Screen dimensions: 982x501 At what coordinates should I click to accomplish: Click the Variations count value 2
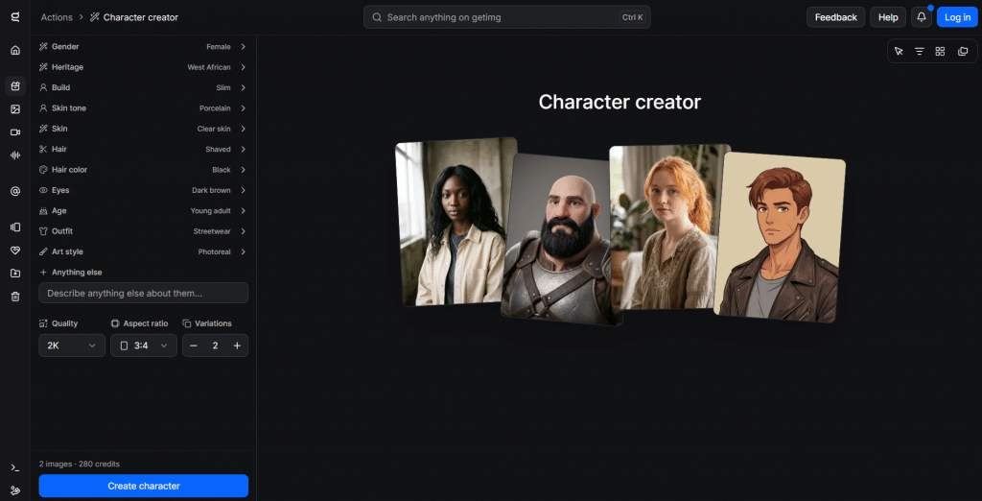click(215, 346)
